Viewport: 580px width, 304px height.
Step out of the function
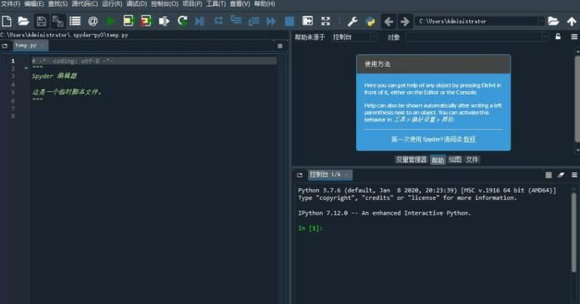[x=253, y=21]
